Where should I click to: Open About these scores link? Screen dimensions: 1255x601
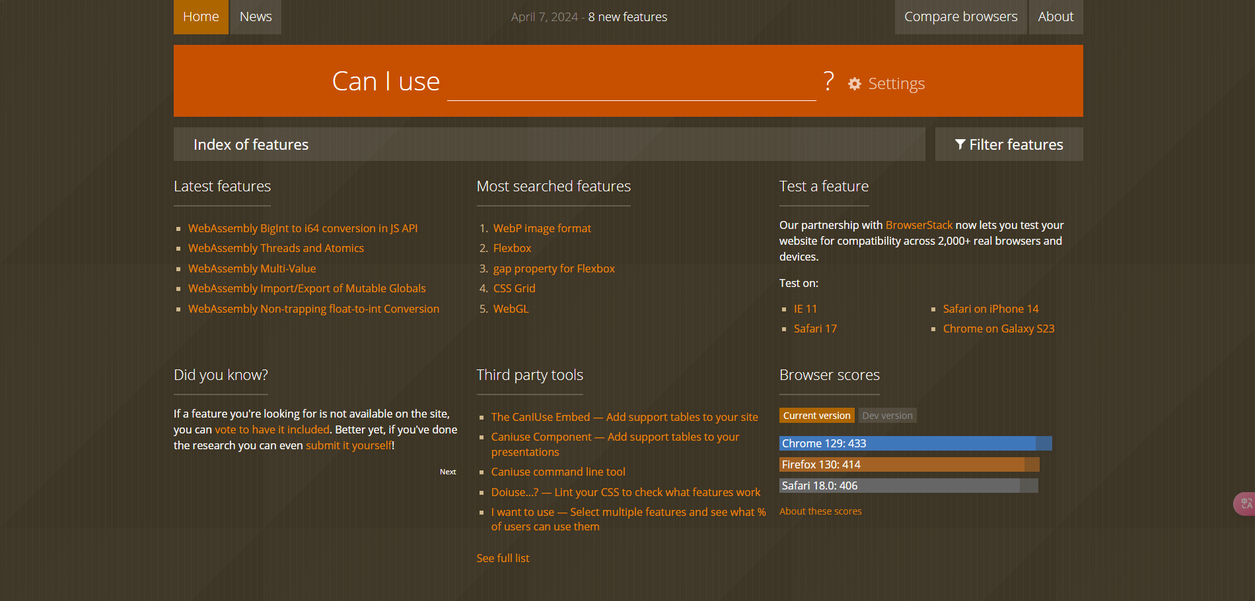820,511
